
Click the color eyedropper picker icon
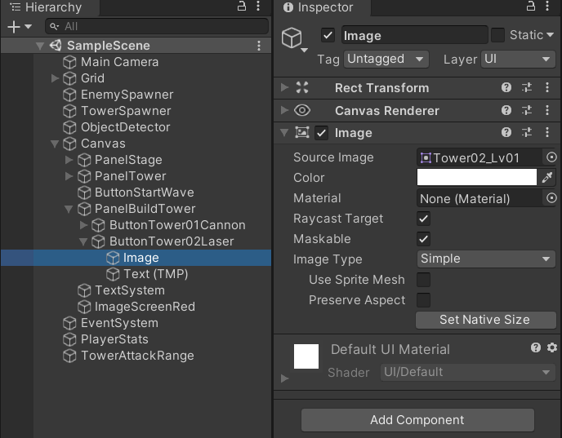click(x=548, y=178)
